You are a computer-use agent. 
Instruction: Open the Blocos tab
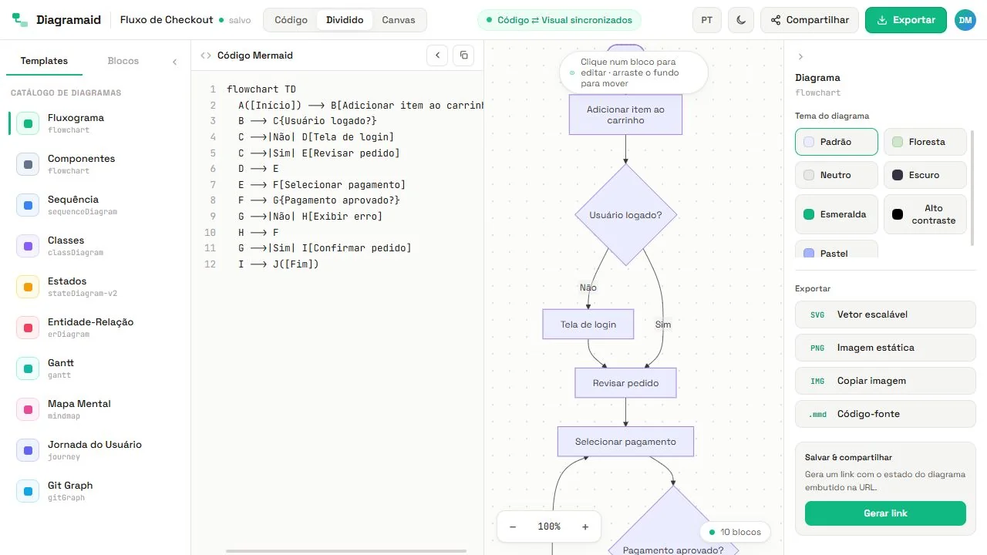(123, 61)
